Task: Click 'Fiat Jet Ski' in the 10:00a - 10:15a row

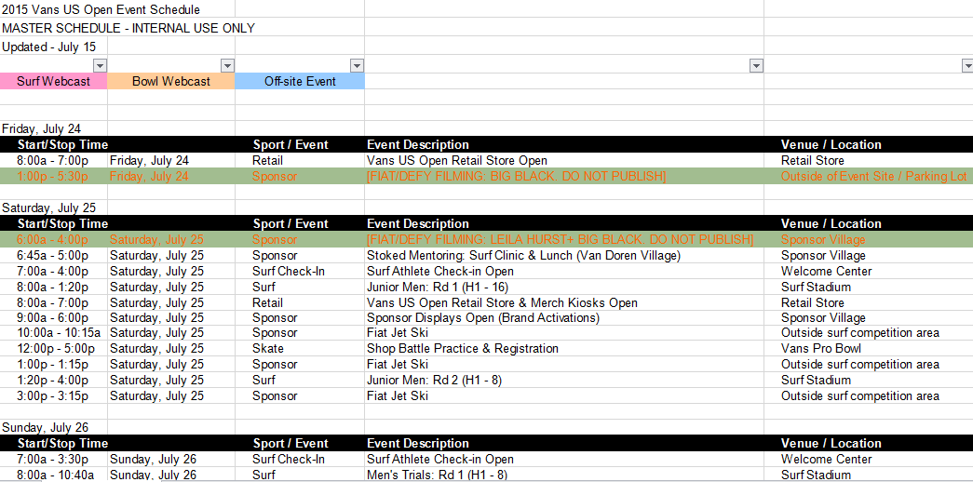Action: pyautogui.click(x=398, y=333)
